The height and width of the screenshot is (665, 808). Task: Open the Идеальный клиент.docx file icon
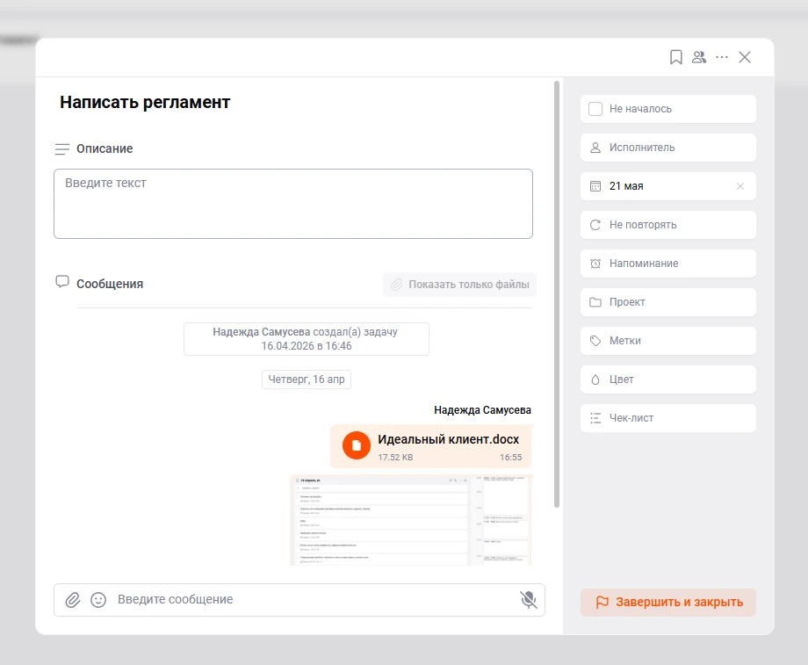[x=356, y=445]
